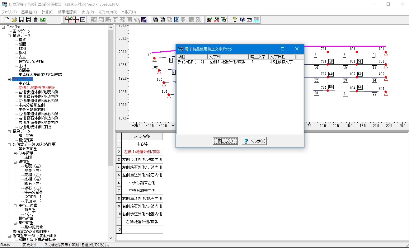Click the yellow question mark help icon
The image size is (409, 248).
235,20
